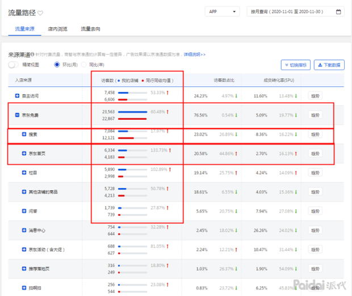Click the 11.60% conversion rate value
Screen dimensions: 352x296
pyautogui.click(x=261, y=96)
